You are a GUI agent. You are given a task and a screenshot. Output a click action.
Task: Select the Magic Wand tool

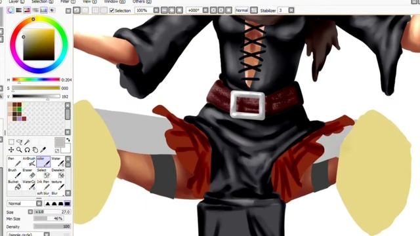pyautogui.click(x=27, y=142)
